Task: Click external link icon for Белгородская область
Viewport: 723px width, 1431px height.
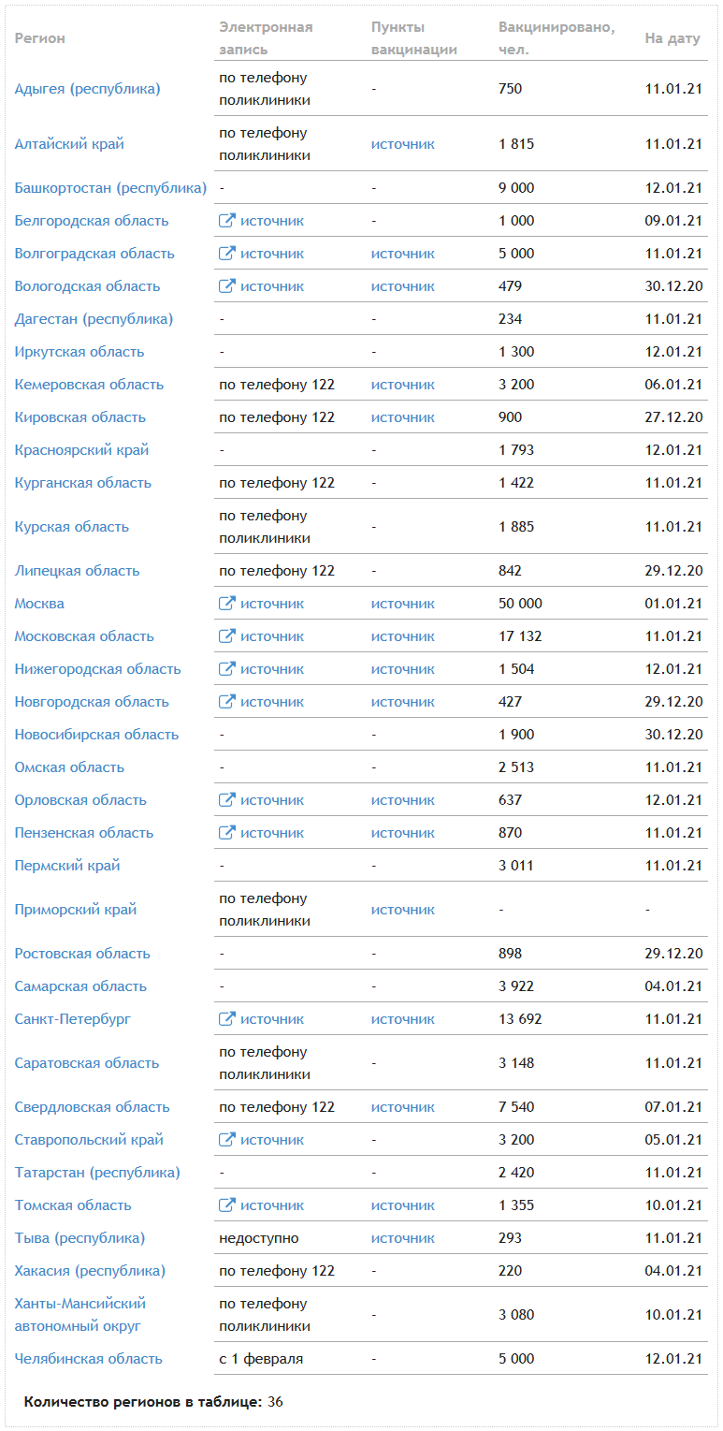Action: point(226,221)
